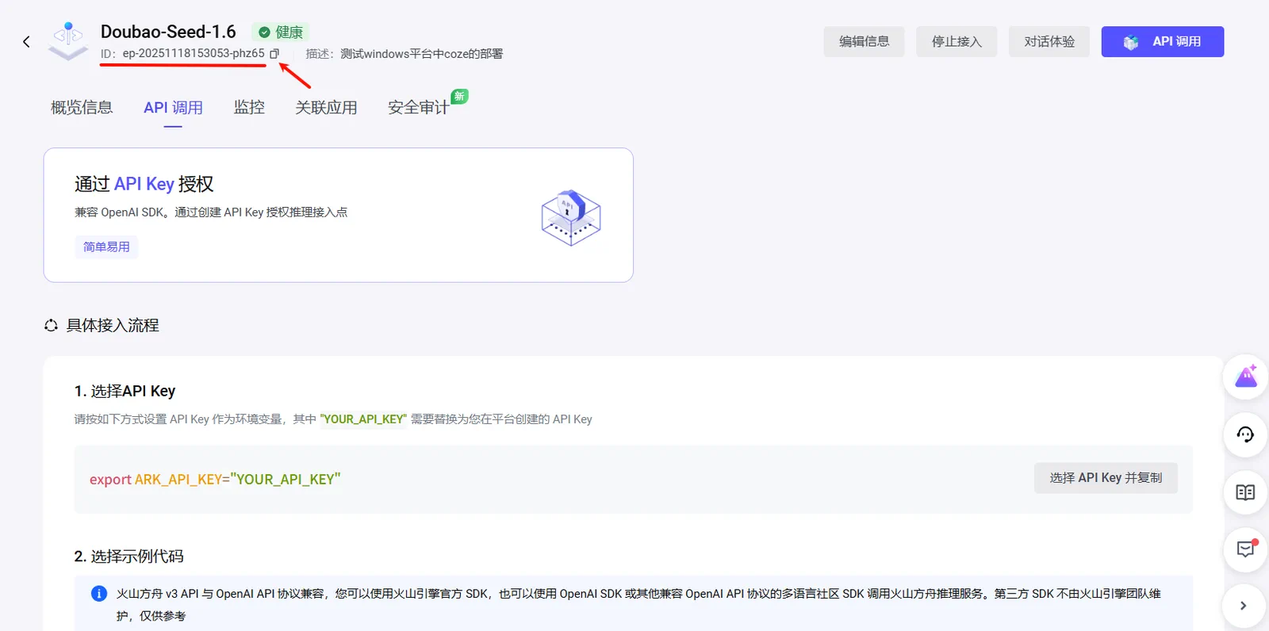Screen dimensions: 1269x631
Task: Expand the floating sidebar chevron arrow
Action: click(1243, 606)
